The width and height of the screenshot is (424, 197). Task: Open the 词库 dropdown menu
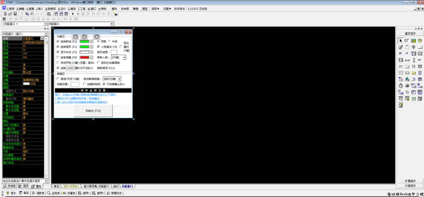tap(155, 9)
